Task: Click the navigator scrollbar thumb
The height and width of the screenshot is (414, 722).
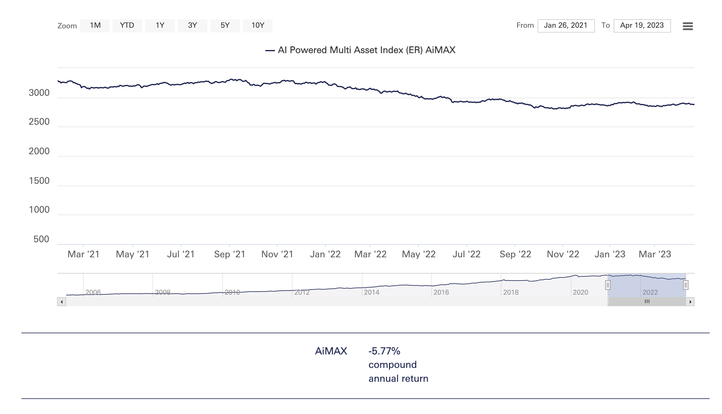Action: pos(647,302)
